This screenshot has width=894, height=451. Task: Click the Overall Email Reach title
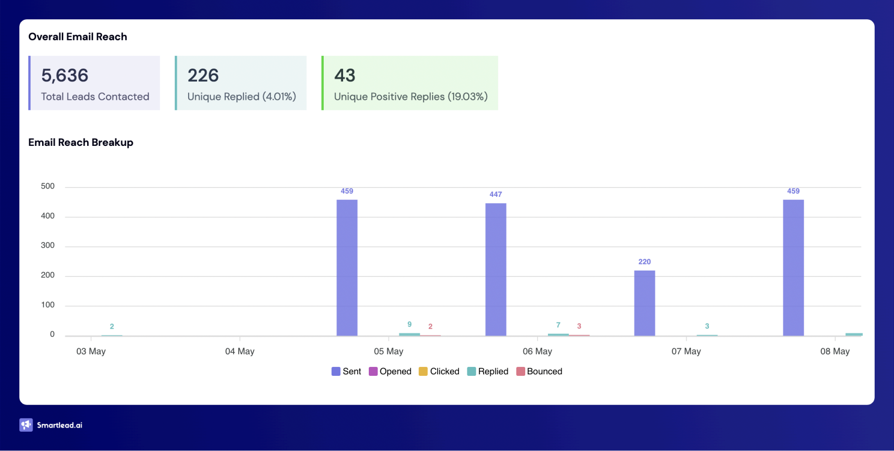pos(78,37)
